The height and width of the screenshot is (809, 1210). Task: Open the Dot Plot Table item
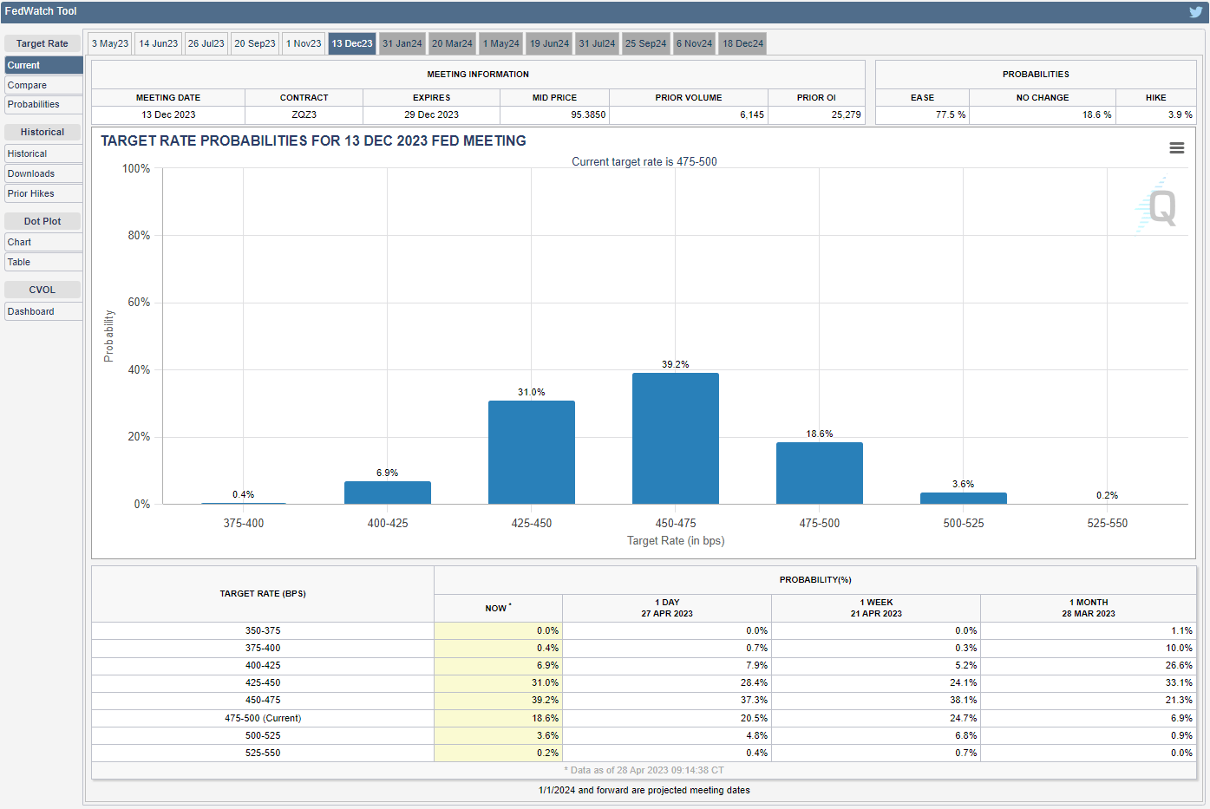point(43,262)
